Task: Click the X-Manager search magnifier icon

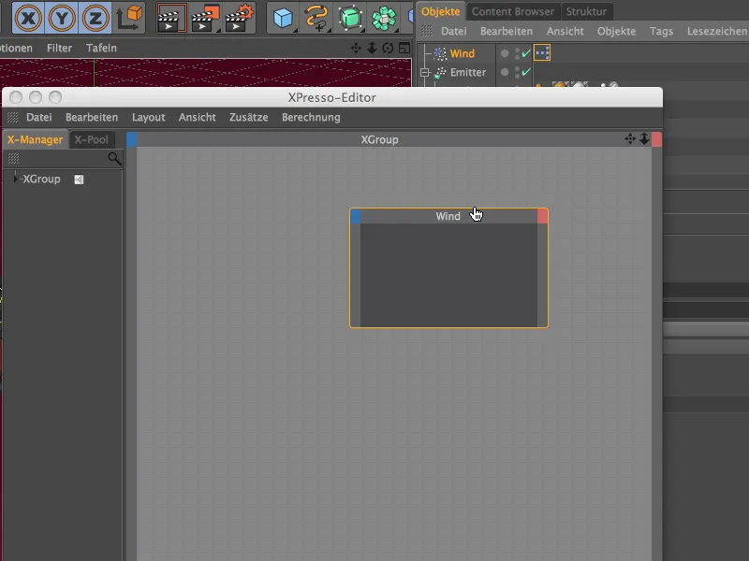Action: pos(114,159)
